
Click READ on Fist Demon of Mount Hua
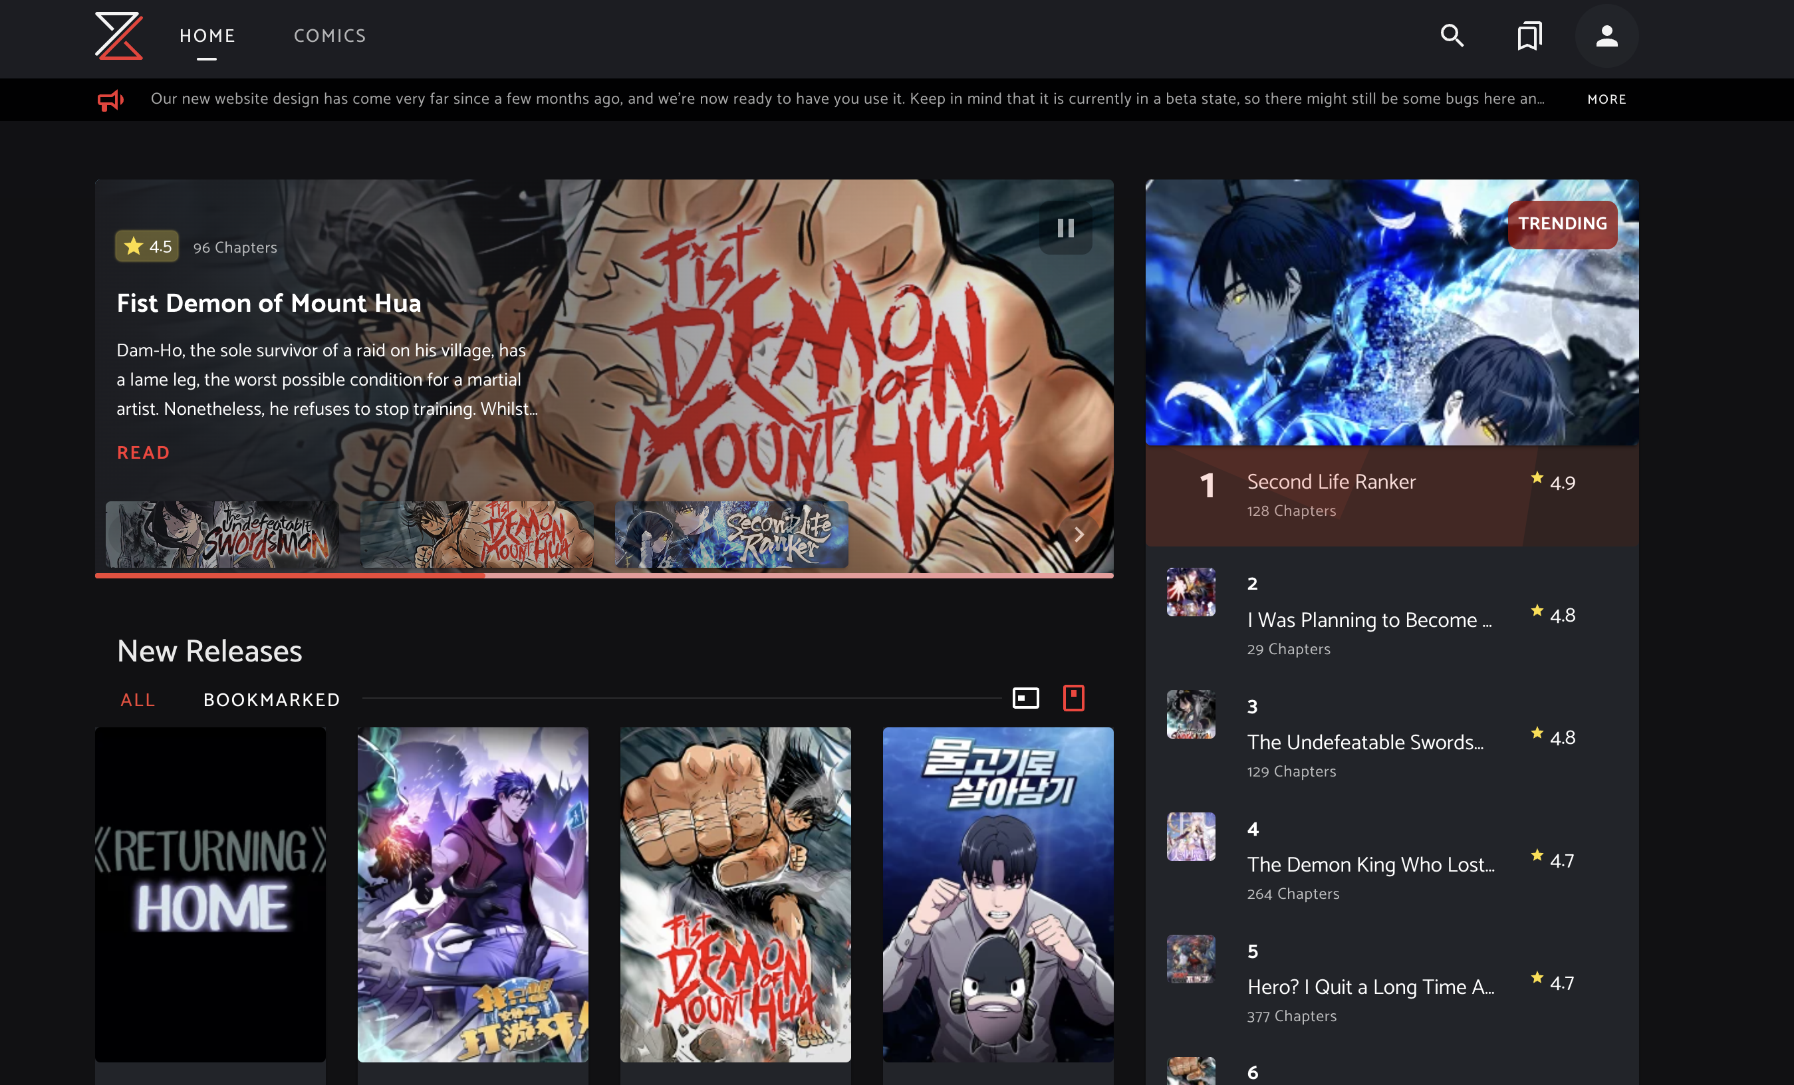(x=144, y=452)
